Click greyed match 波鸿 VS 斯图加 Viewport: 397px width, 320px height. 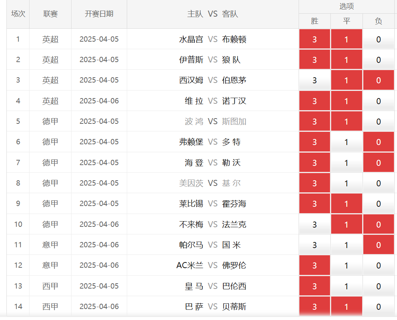click(215, 121)
